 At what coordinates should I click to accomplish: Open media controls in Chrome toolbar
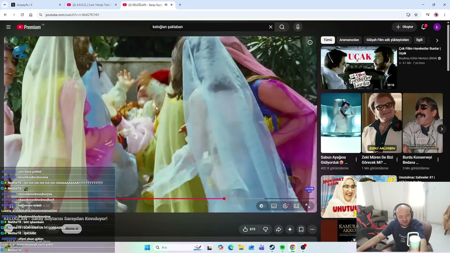(427, 15)
